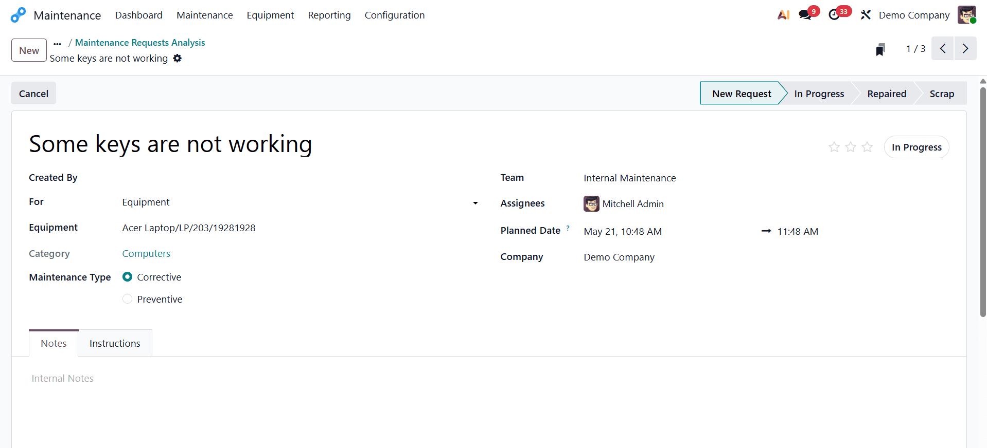Set stage to New Request
Screen dimensions: 987x448
[741, 94]
